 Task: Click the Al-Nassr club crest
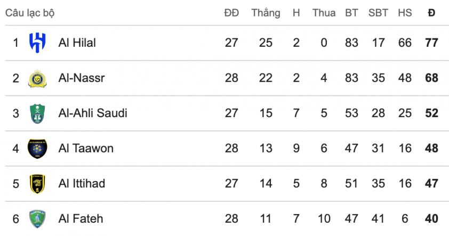point(37,78)
